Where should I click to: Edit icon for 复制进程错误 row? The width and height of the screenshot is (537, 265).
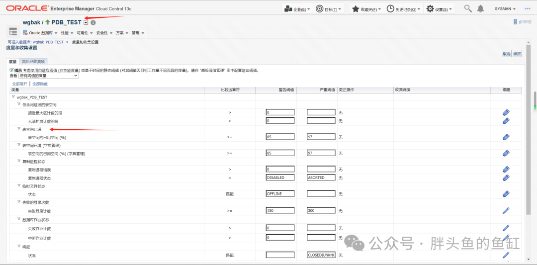point(506,169)
